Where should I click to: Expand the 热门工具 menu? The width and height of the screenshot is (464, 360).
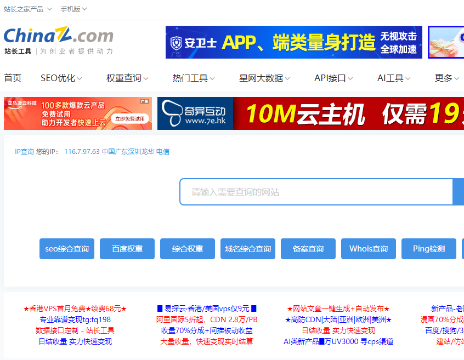(x=194, y=78)
